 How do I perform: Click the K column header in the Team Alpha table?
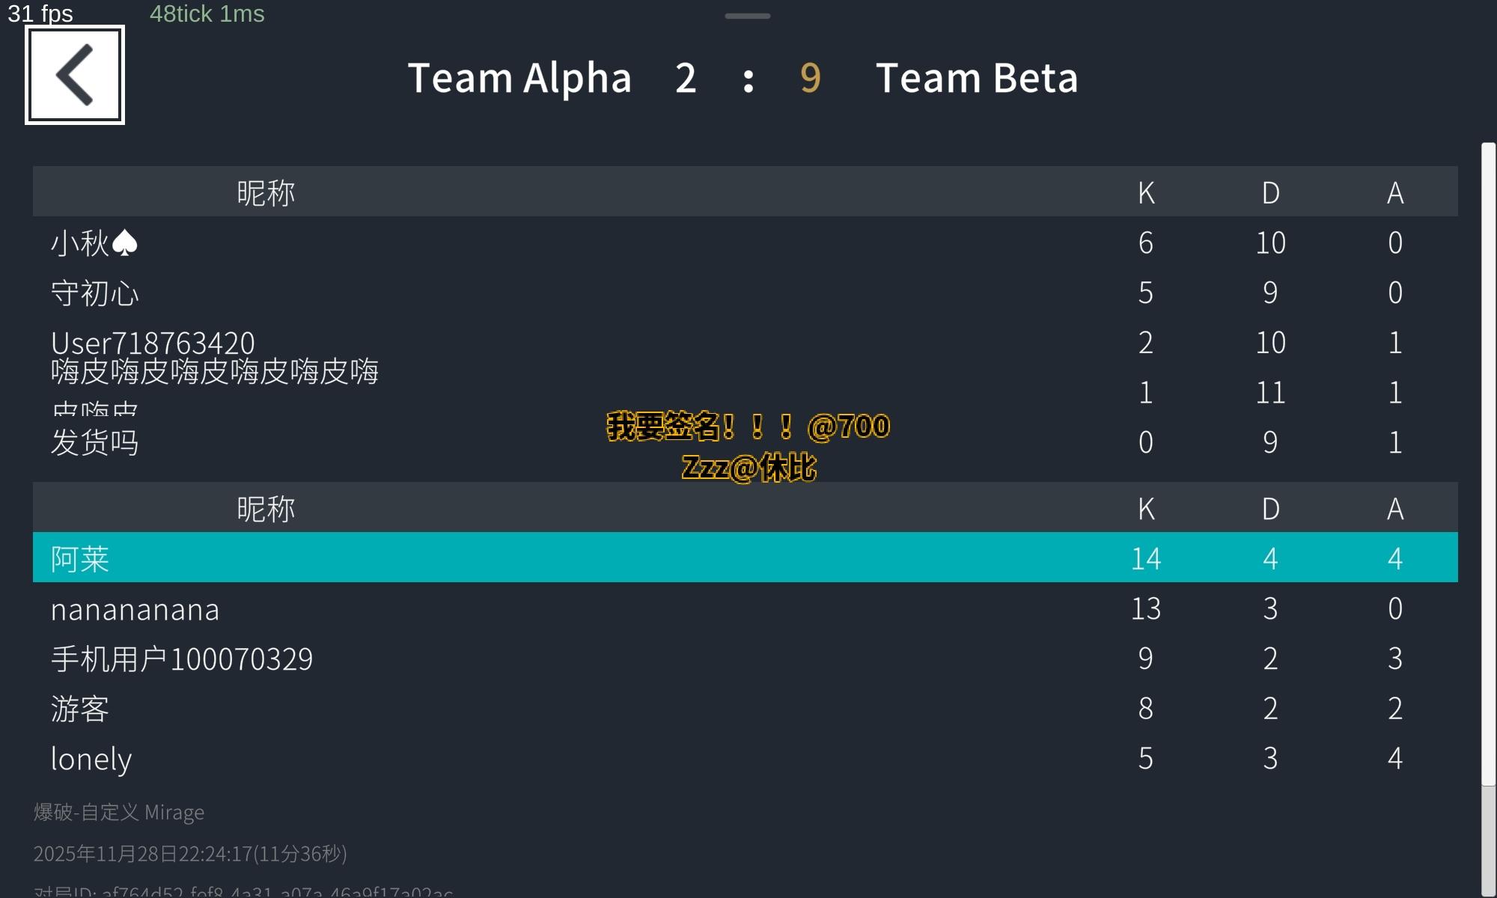pos(1146,193)
